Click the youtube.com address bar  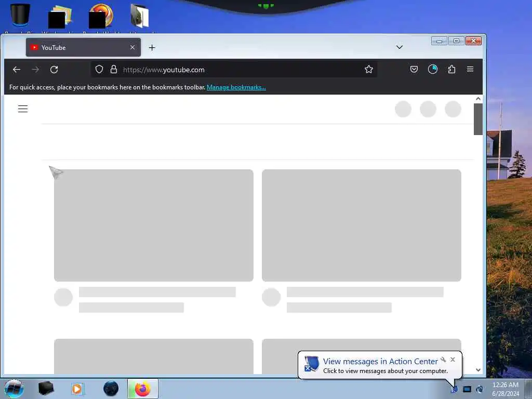click(234, 70)
